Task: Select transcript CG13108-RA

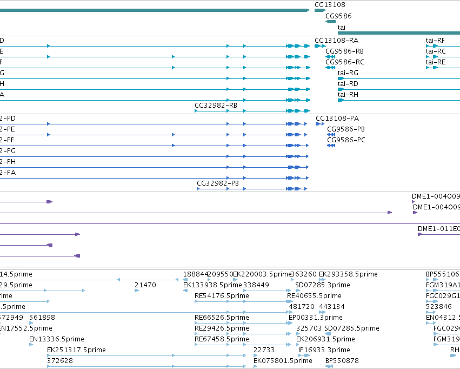Action: 337,41
